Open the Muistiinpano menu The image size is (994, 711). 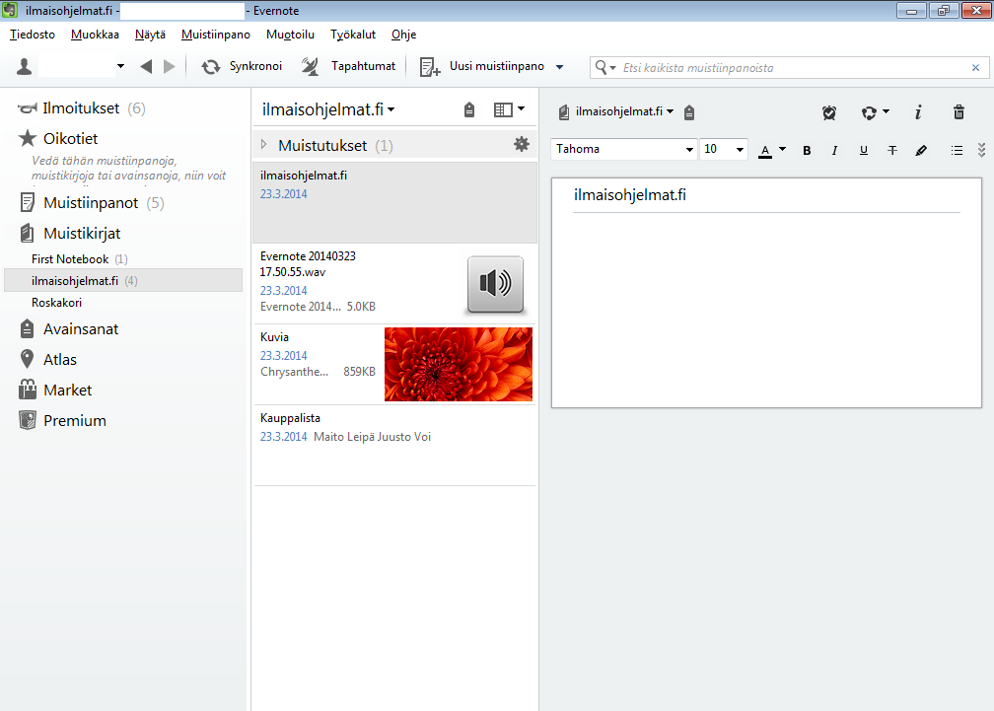(216, 35)
